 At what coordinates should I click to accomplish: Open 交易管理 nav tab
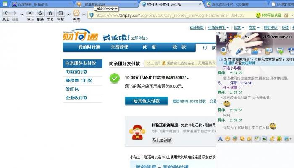[119, 47]
